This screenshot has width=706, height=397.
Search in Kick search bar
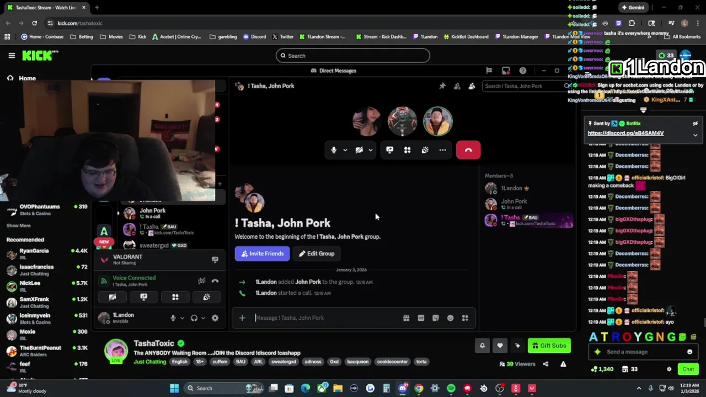pos(353,56)
